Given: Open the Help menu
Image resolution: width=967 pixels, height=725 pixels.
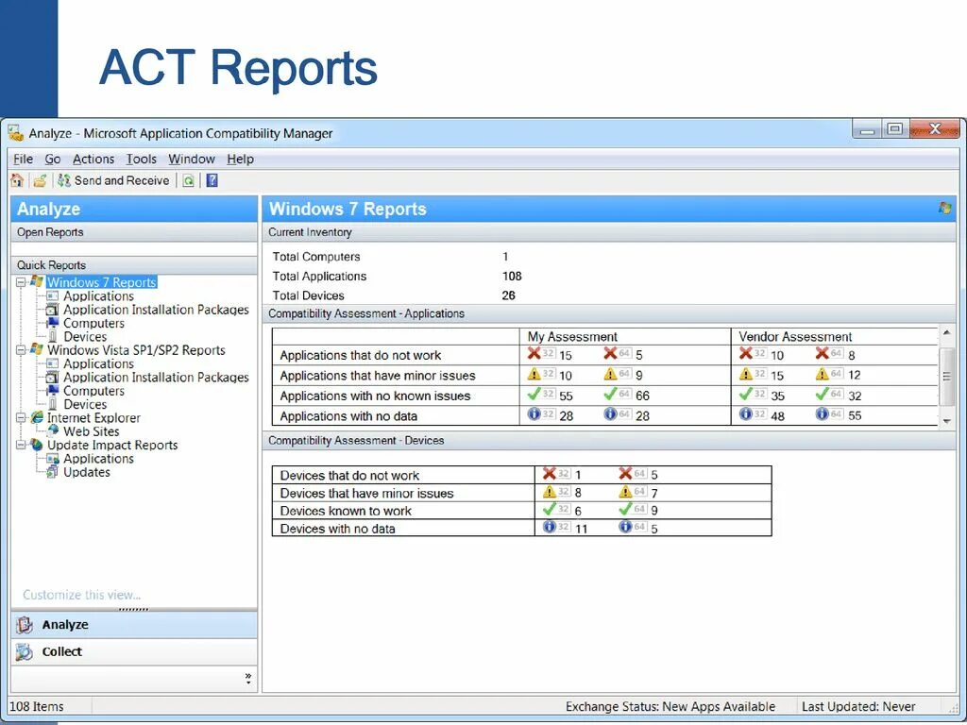Looking at the screenshot, I should (x=240, y=159).
